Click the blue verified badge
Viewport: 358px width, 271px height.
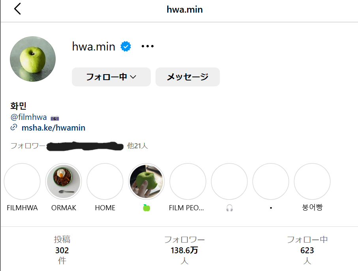126,47
